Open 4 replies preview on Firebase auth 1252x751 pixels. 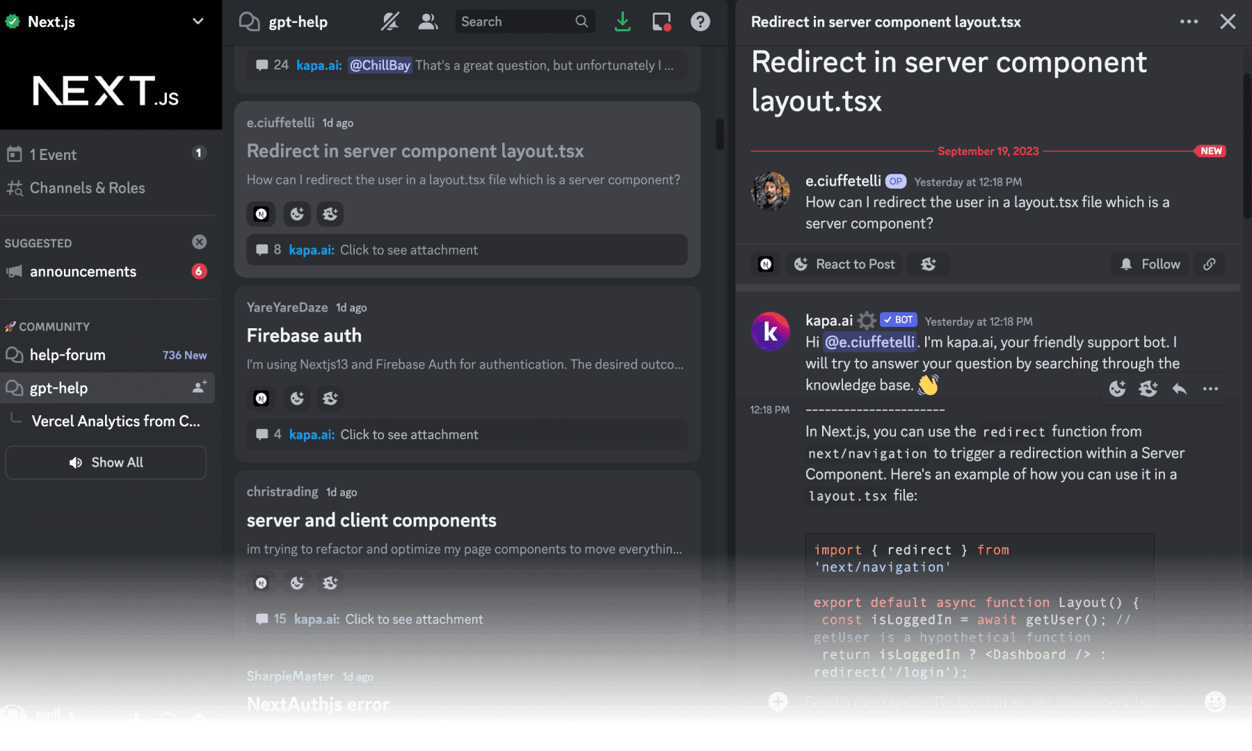pyautogui.click(x=467, y=435)
